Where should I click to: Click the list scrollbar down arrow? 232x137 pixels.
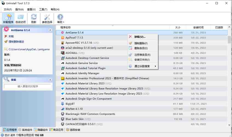click(x=229, y=125)
